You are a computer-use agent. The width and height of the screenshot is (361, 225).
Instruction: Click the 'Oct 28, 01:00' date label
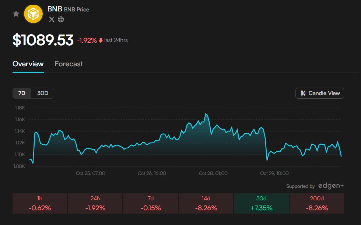coord(213,173)
